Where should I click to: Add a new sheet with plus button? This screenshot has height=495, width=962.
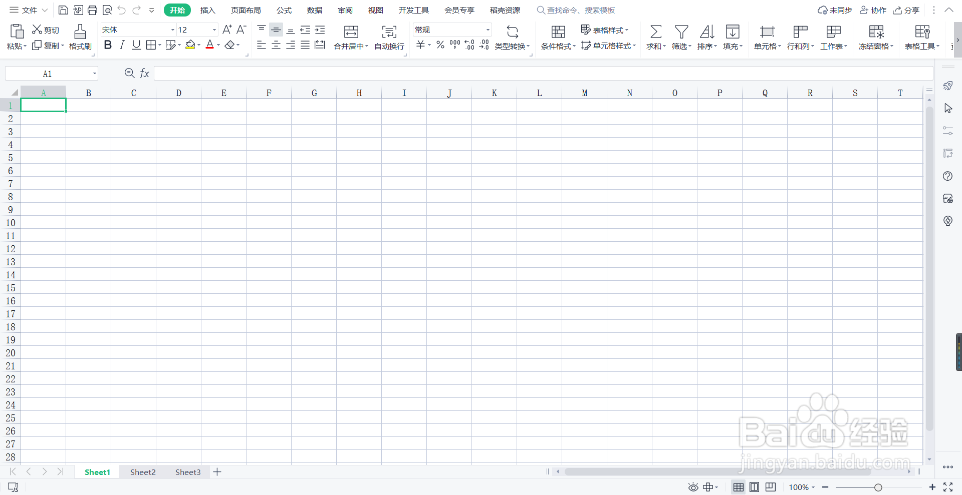coord(217,472)
